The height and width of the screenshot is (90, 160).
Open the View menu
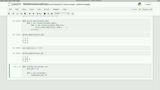[24, 9]
